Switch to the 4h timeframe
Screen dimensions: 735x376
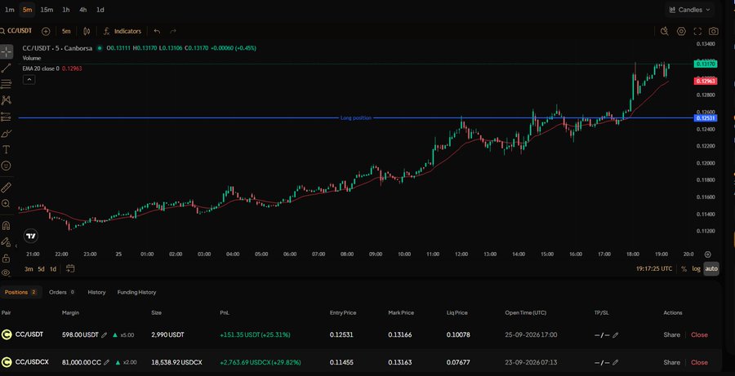(83, 10)
